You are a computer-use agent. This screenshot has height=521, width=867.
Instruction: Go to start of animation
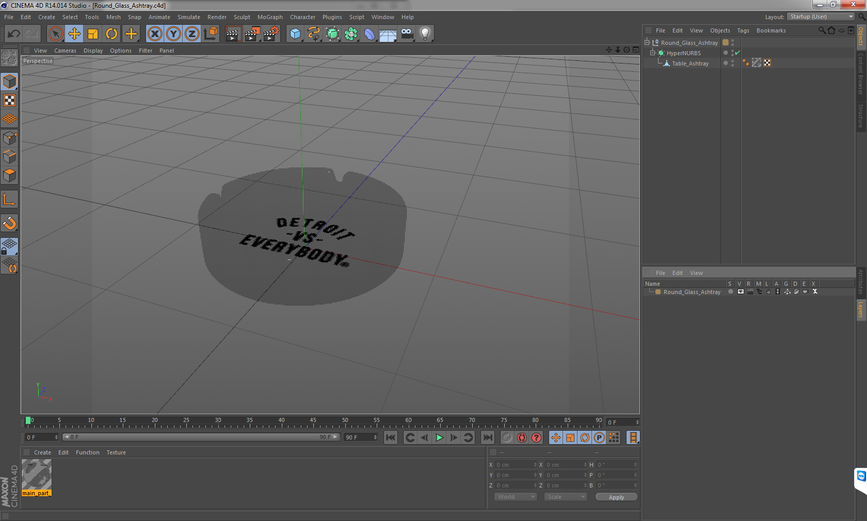(x=391, y=437)
